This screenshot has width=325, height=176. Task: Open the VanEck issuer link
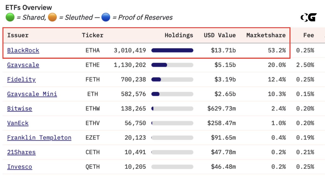18,123
